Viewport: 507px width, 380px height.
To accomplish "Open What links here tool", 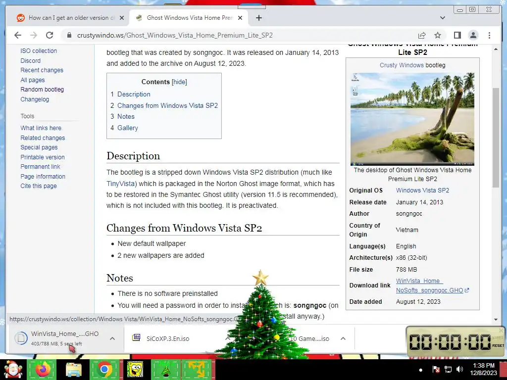I will pyautogui.click(x=41, y=128).
